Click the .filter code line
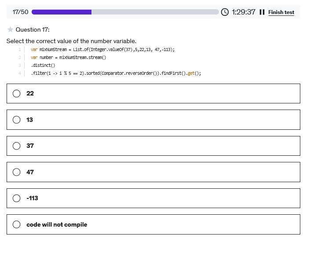 [x=116, y=73]
